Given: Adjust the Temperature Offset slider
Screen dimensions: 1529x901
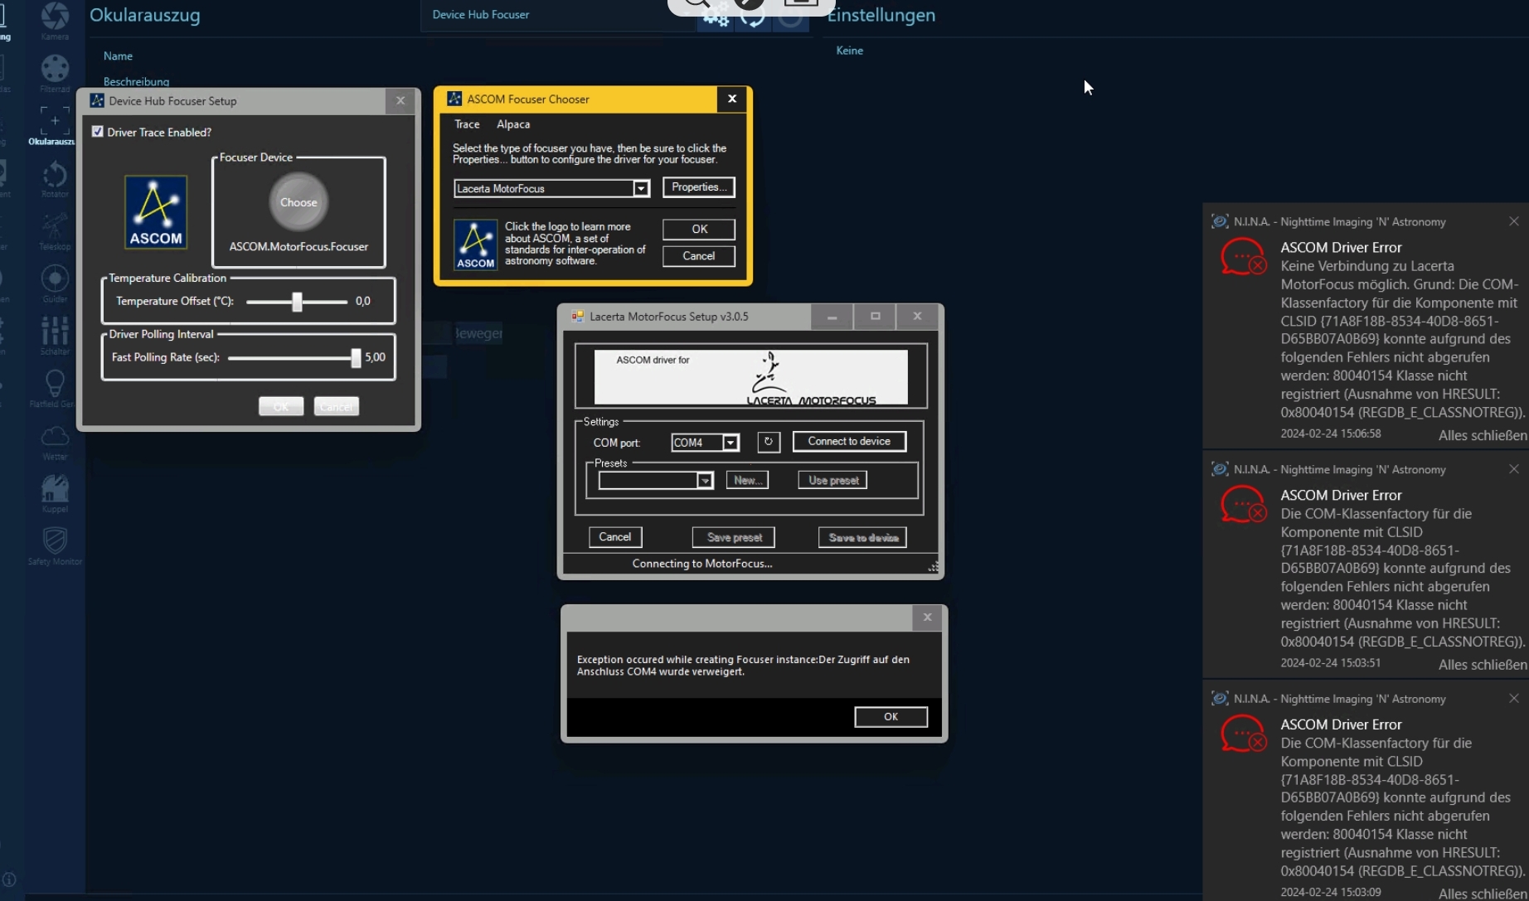Looking at the screenshot, I should click(x=297, y=302).
